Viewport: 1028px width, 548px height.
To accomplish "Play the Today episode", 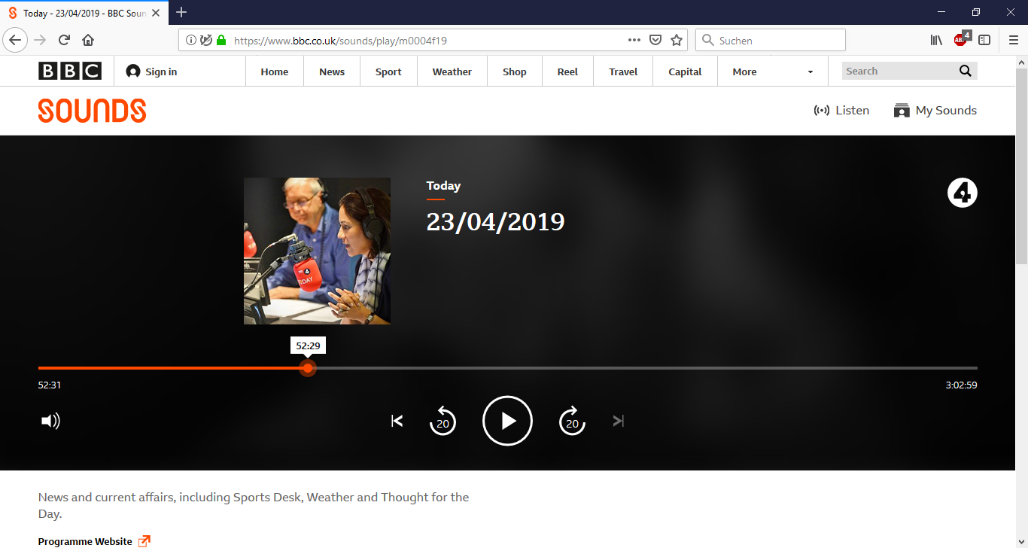I will click(507, 421).
